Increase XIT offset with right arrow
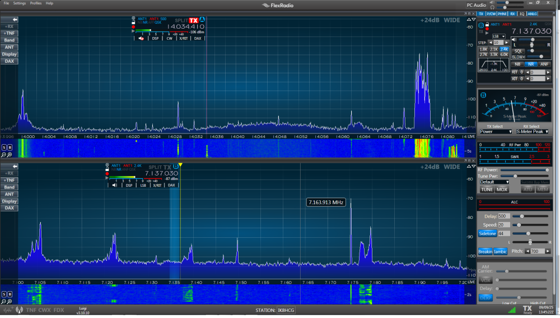 pos(548,79)
